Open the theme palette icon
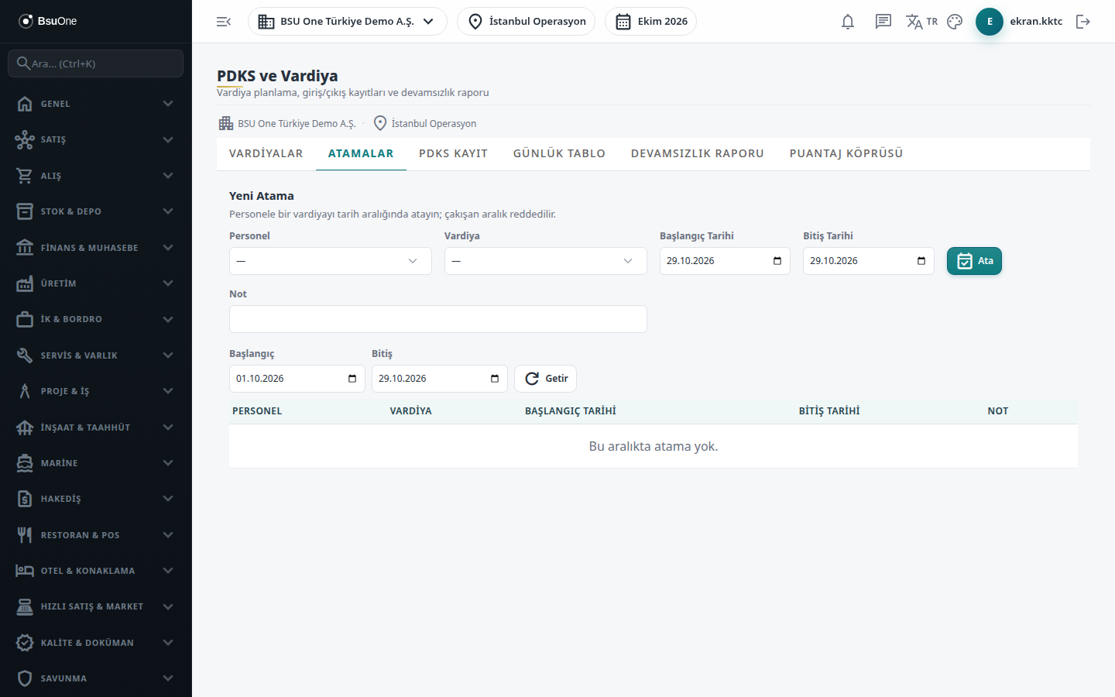This screenshot has height=697, width=1115. (x=955, y=22)
